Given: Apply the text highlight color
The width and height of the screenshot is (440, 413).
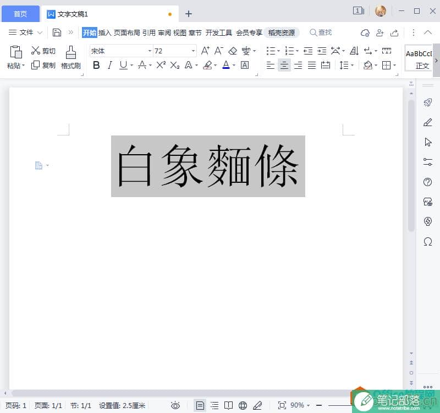Looking at the screenshot, I should tap(207, 65).
